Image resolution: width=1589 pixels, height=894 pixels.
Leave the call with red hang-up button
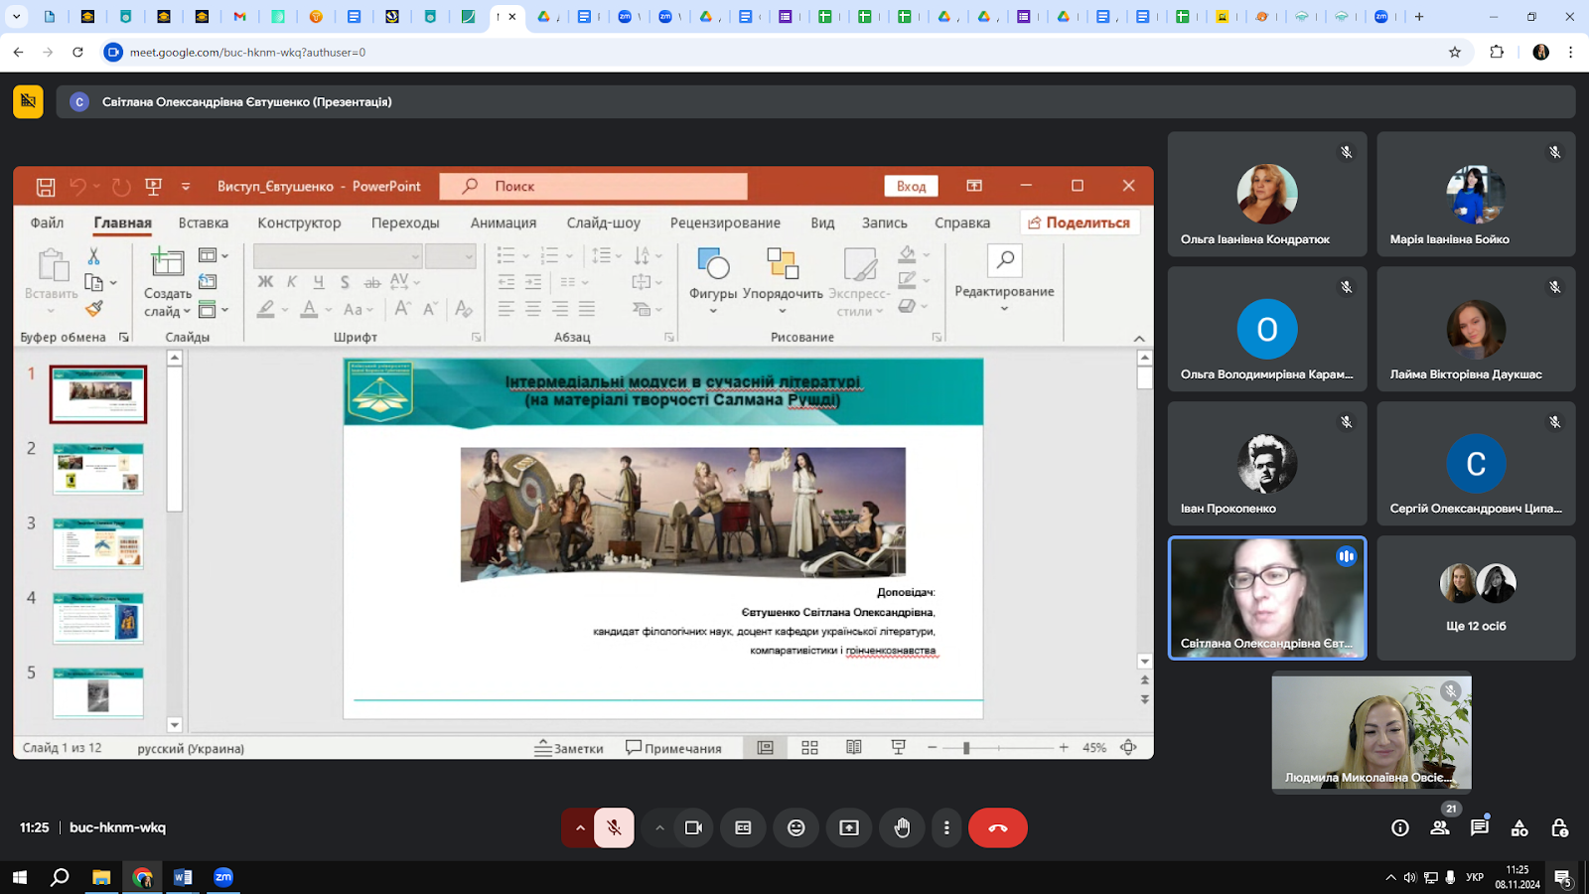click(x=997, y=827)
